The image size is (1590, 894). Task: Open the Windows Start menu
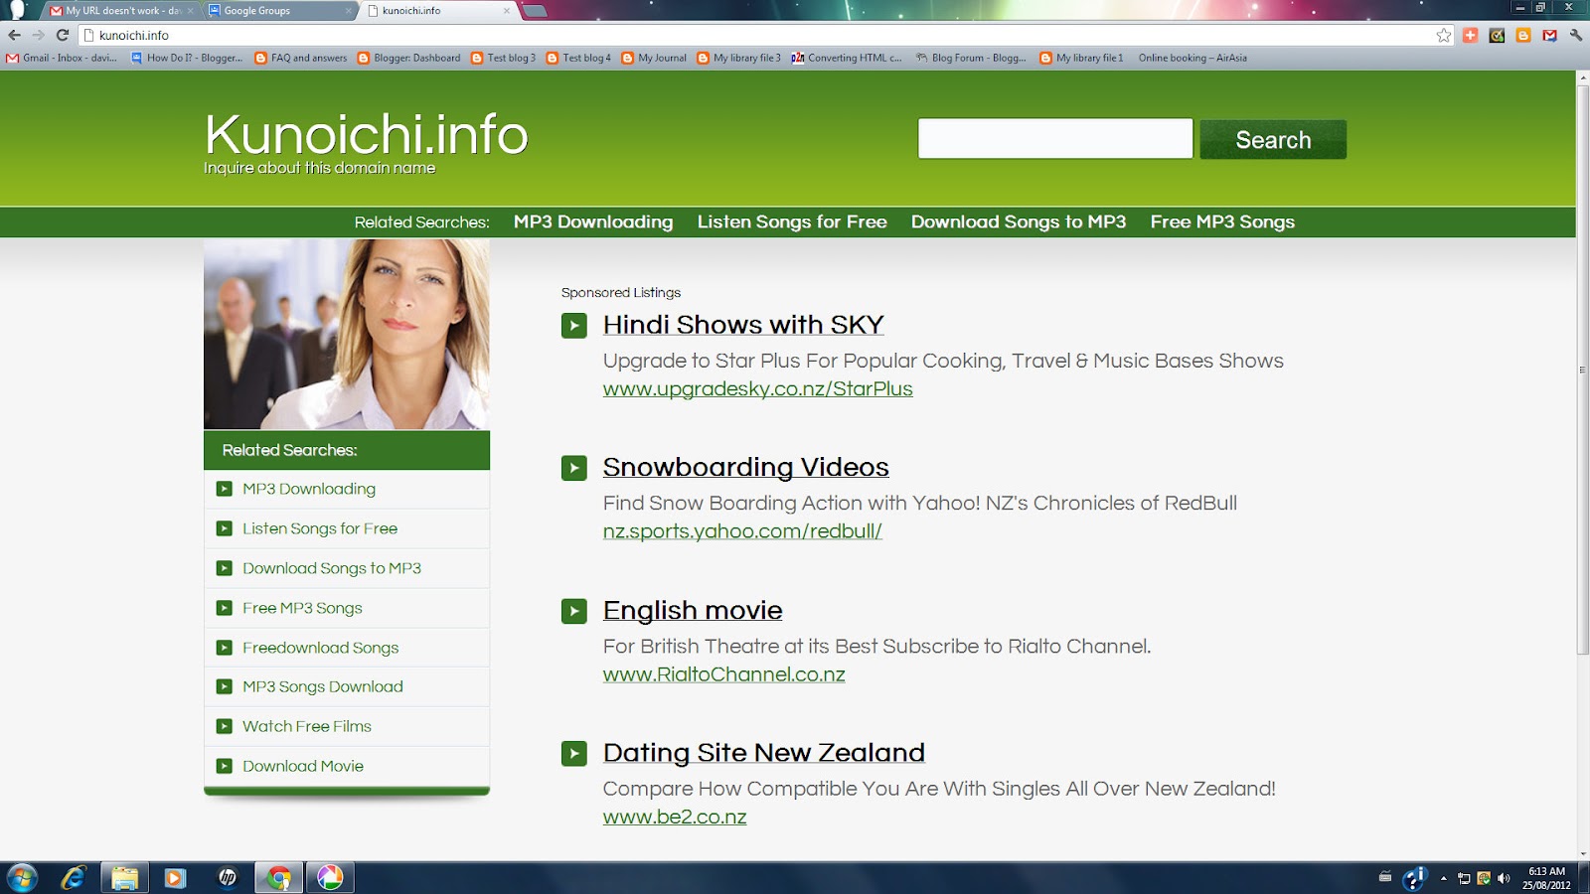(22, 877)
